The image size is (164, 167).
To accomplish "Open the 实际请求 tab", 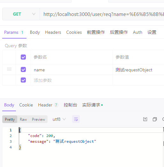I will [92, 105].
